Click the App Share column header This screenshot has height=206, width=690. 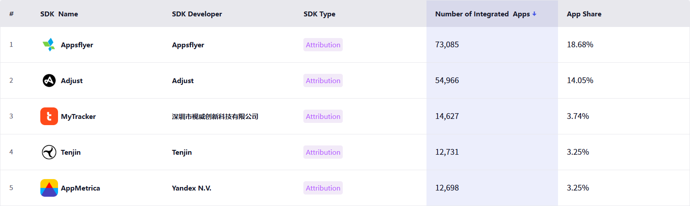tap(584, 14)
